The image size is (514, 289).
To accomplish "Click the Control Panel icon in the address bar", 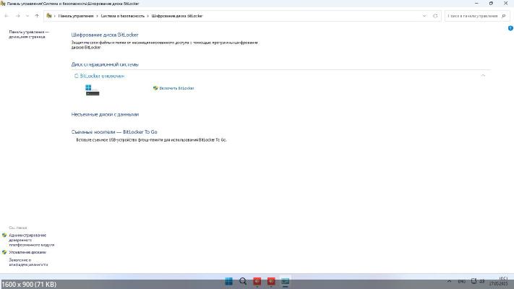I will pos(49,16).
